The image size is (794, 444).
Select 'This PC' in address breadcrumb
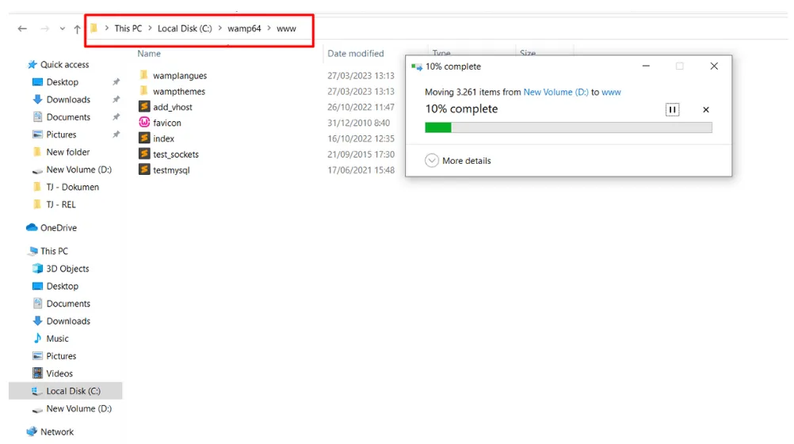click(128, 28)
